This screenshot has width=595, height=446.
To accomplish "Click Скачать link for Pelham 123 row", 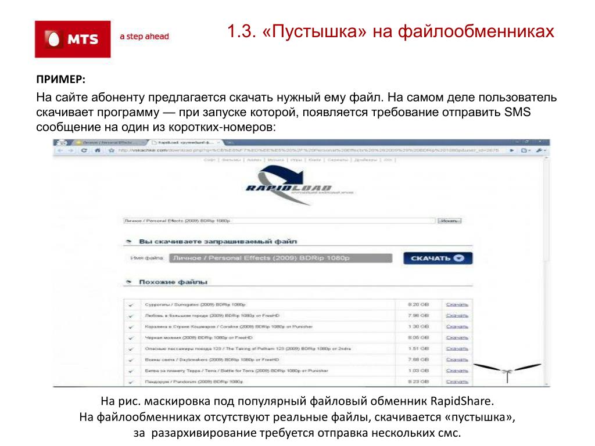I will point(457,348).
